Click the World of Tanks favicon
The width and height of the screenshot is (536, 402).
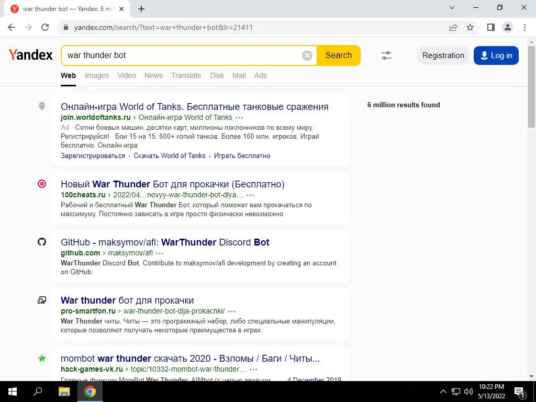[42, 106]
